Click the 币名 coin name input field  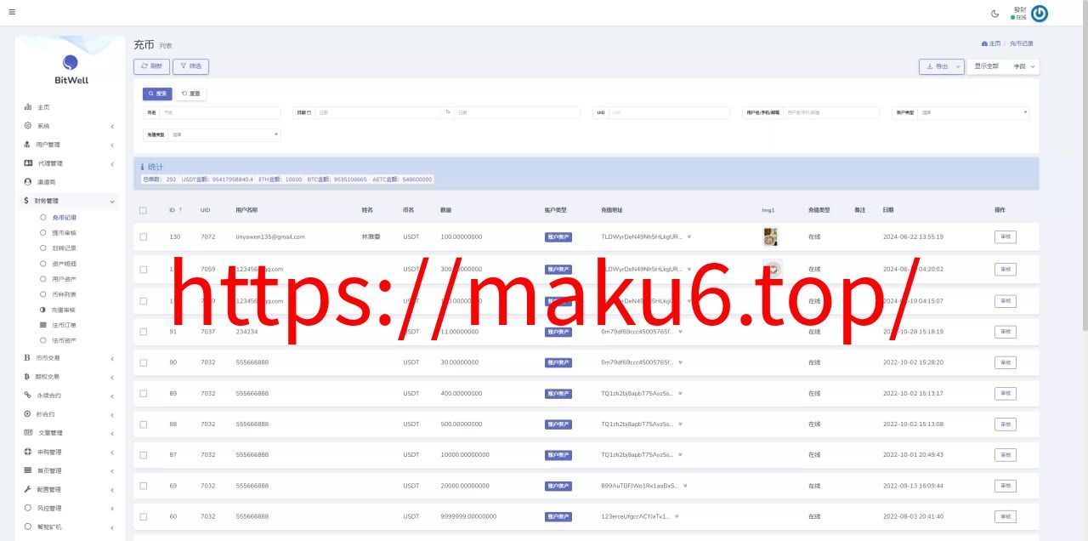point(222,112)
